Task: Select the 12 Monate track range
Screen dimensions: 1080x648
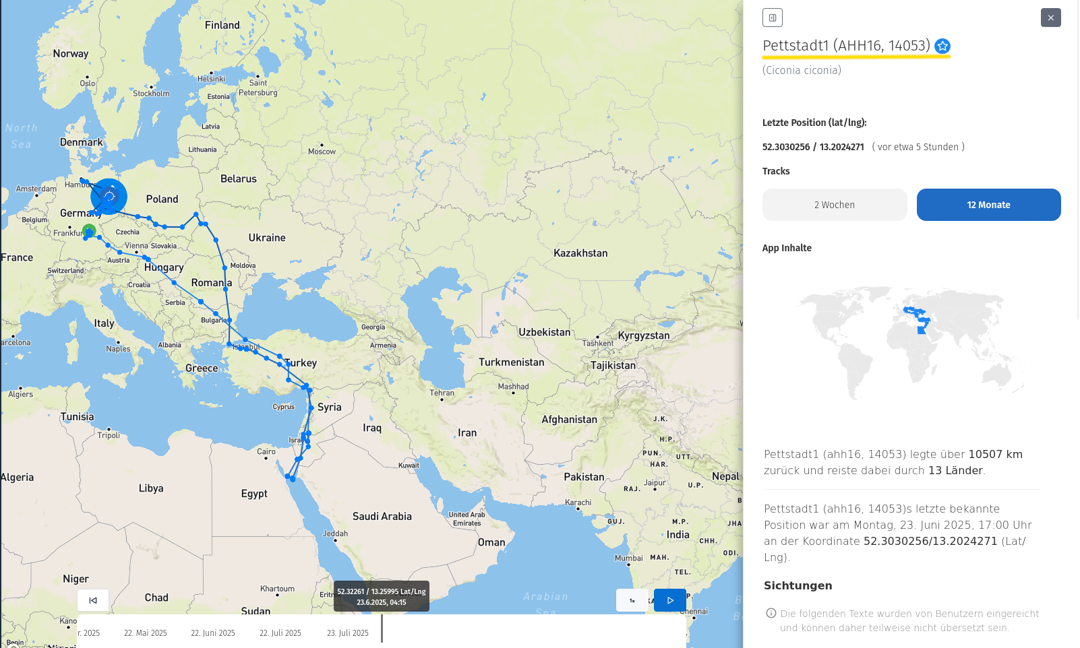Action: point(988,205)
